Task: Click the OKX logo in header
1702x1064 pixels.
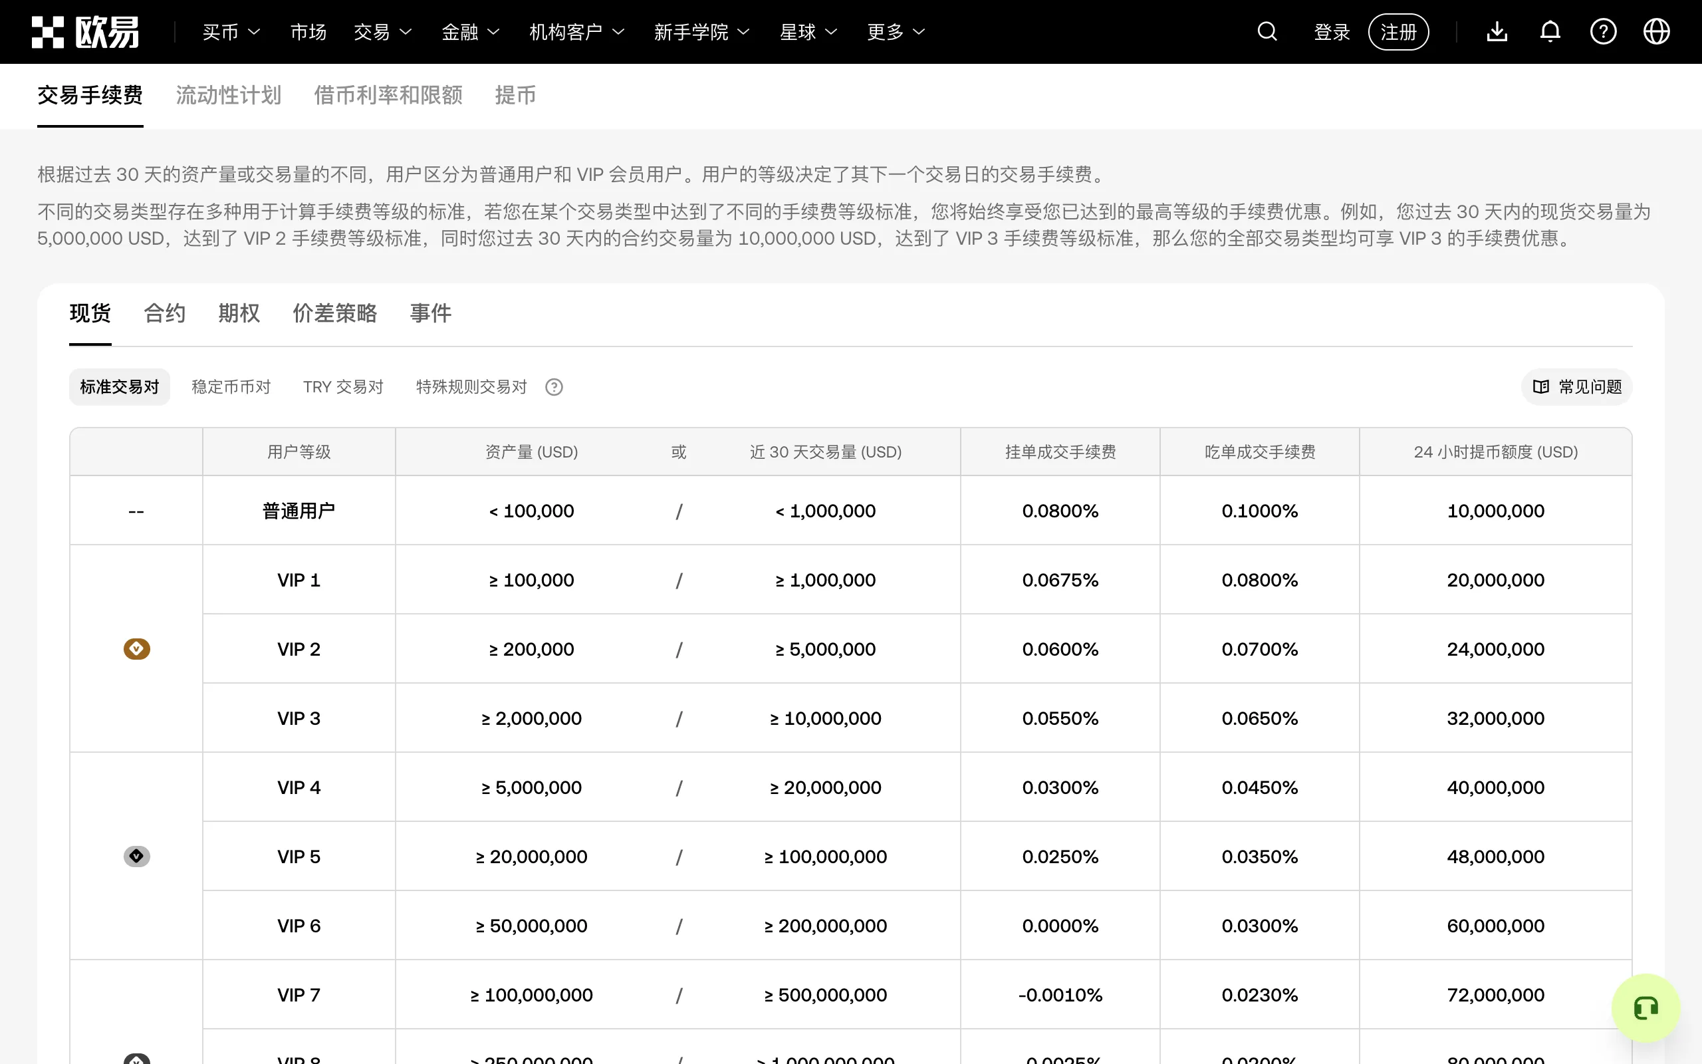Action: (85, 32)
